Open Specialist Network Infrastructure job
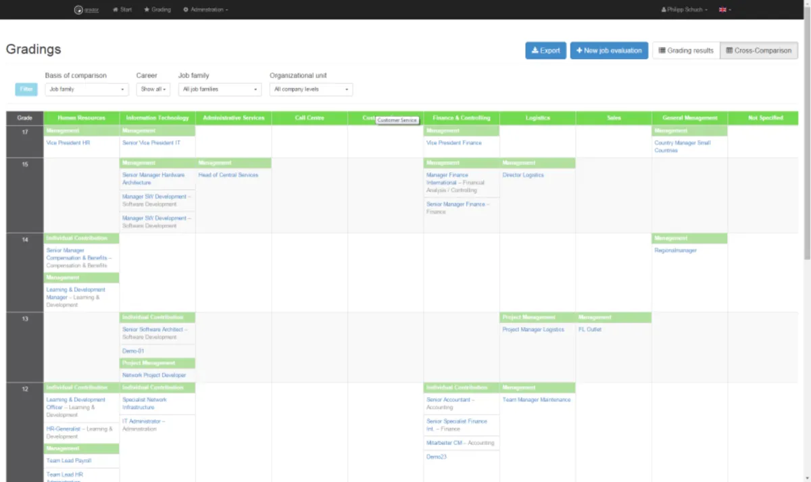This screenshot has width=811, height=482. pyautogui.click(x=145, y=404)
